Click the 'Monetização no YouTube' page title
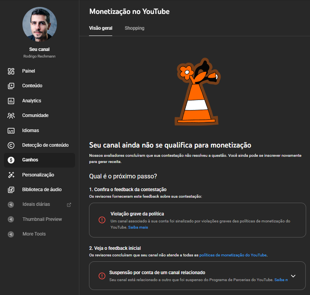 click(129, 12)
